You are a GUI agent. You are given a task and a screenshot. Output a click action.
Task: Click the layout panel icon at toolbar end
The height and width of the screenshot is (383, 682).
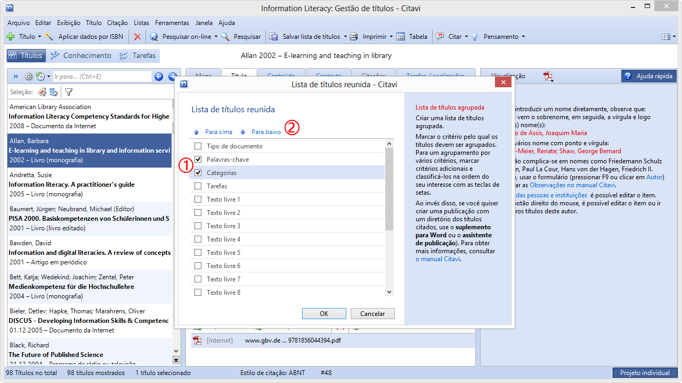click(x=665, y=37)
